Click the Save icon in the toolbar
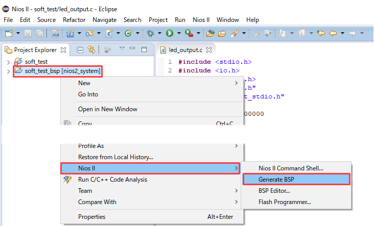Image resolution: width=374 pixels, height=226 pixels. click(x=28, y=33)
